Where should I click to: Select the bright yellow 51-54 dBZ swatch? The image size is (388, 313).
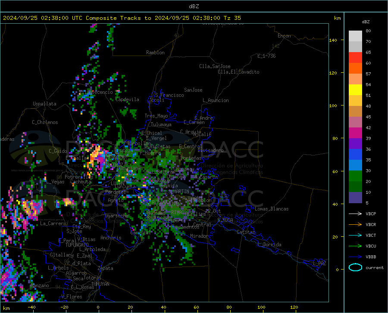tap(355, 90)
